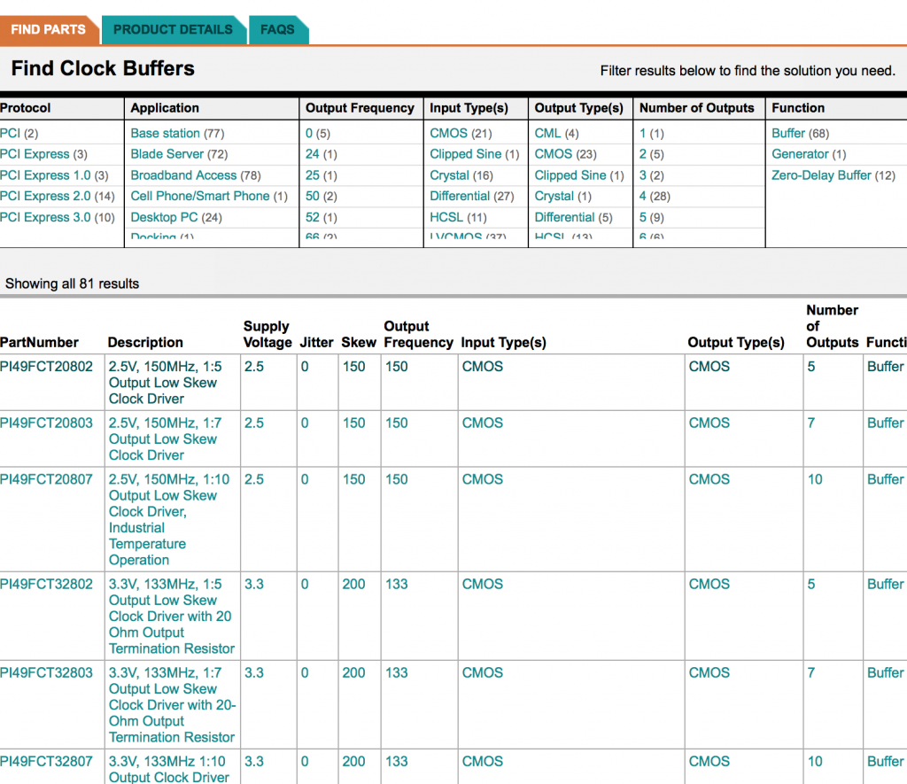Filter by Blade Server application
Screen dimensions: 907x784
[167, 154]
